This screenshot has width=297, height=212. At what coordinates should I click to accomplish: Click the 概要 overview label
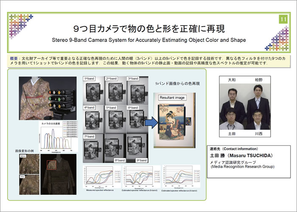[x=14, y=57]
